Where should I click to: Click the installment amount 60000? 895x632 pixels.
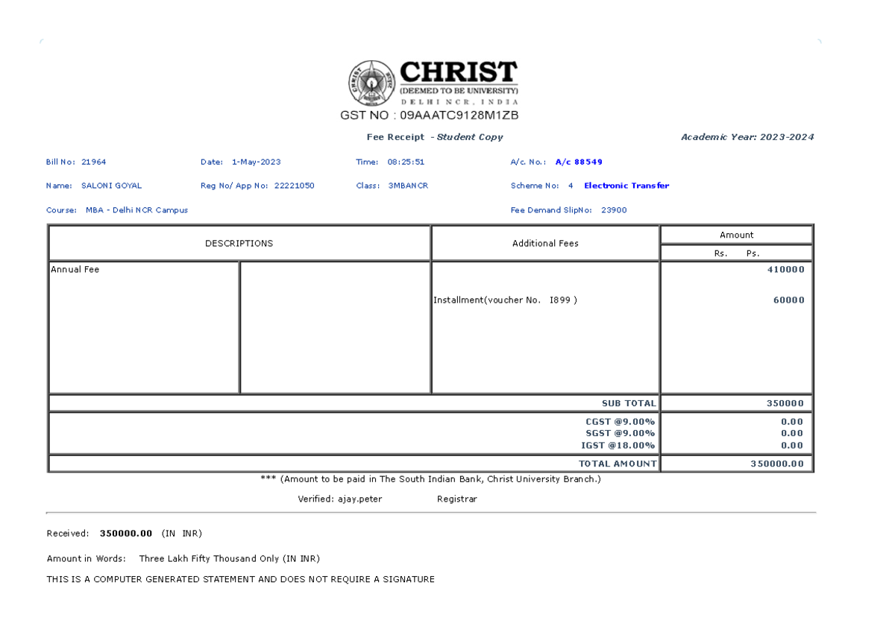(789, 300)
